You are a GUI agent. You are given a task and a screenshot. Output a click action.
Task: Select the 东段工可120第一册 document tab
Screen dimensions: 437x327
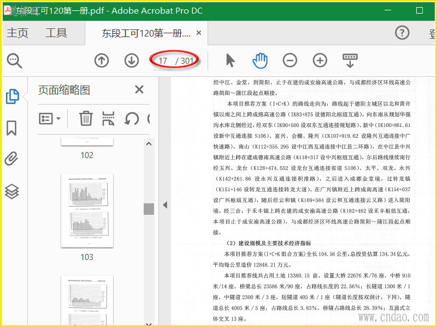tap(146, 33)
